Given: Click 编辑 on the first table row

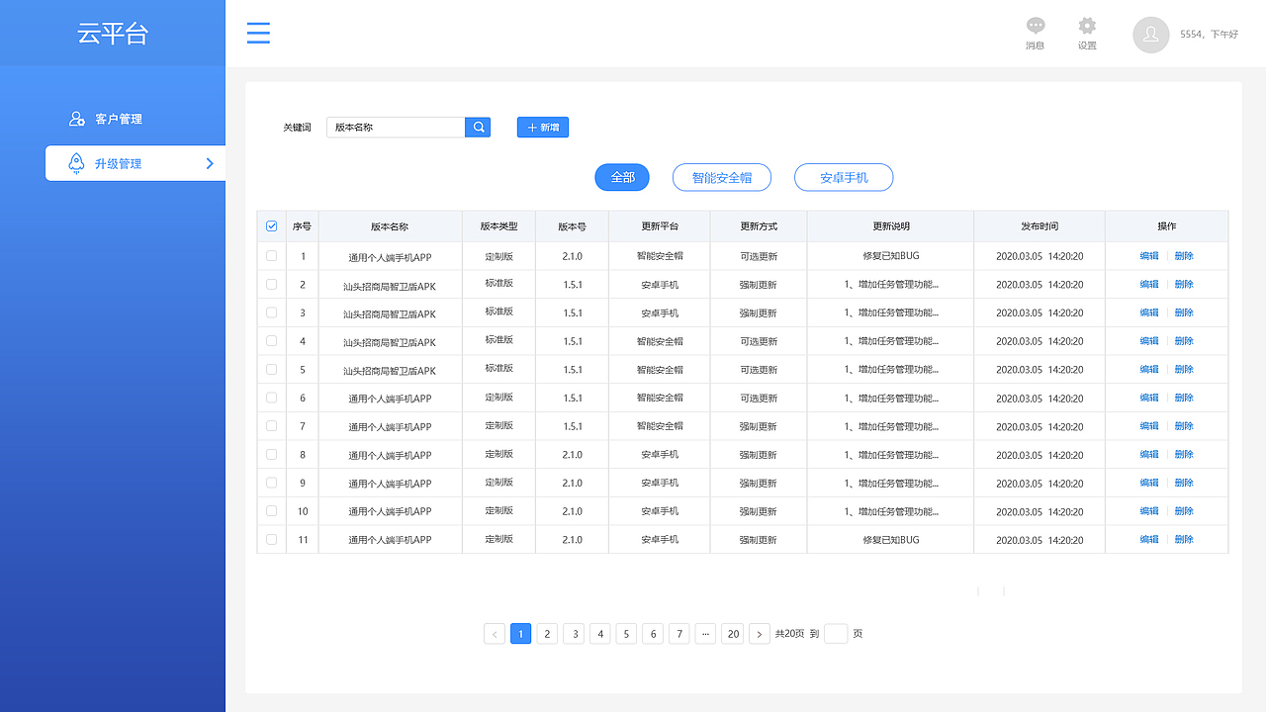Looking at the screenshot, I should [x=1148, y=255].
